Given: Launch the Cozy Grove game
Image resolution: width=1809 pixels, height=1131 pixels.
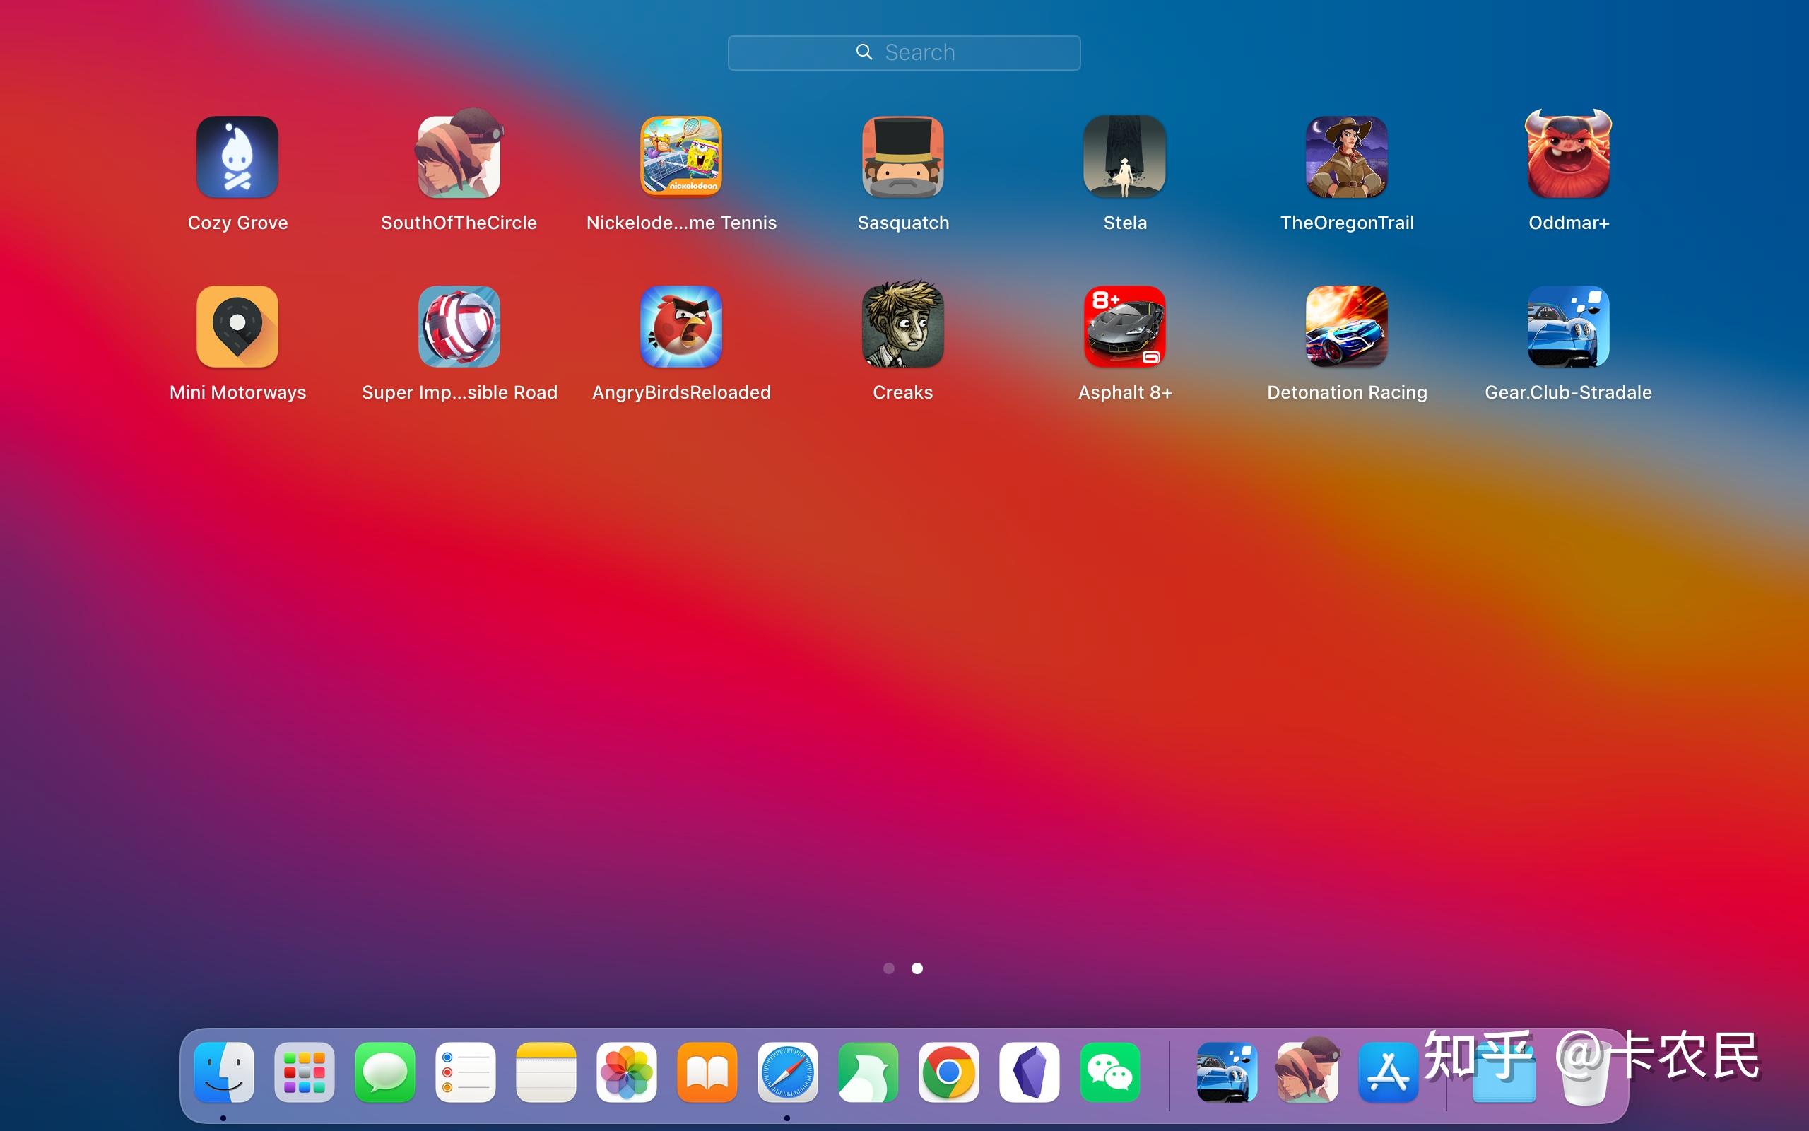Looking at the screenshot, I should click(237, 157).
